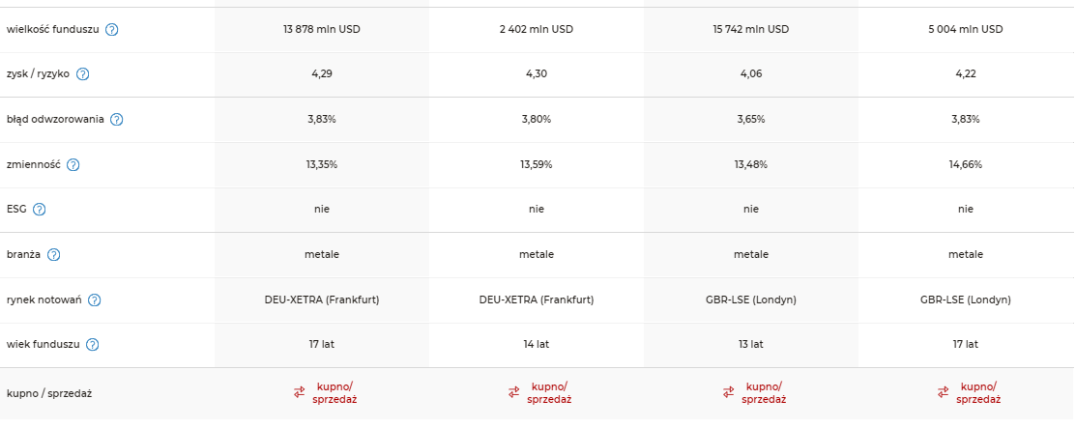The width and height of the screenshot is (1076, 428).
Task: Click swap arrows icon in fourth column
Action: pyautogui.click(x=944, y=392)
